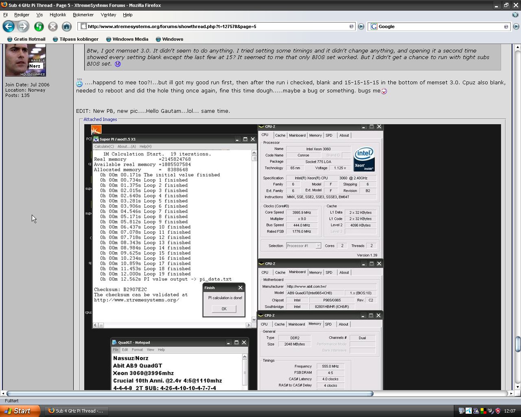This screenshot has width=521, height=417.
Task: Click the confused smiley starting the reply
Action: point(79,83)
